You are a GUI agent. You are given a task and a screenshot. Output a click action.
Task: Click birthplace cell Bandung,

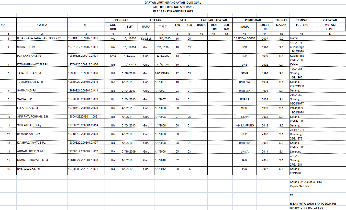(x=302, y=134)
